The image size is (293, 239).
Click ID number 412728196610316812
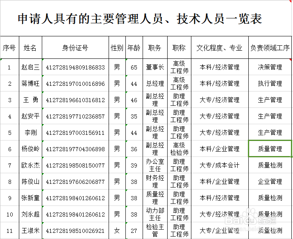point(75,100)
